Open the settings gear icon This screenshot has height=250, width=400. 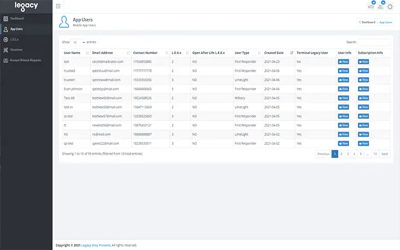pyautogui.click(x=390, y=6)
